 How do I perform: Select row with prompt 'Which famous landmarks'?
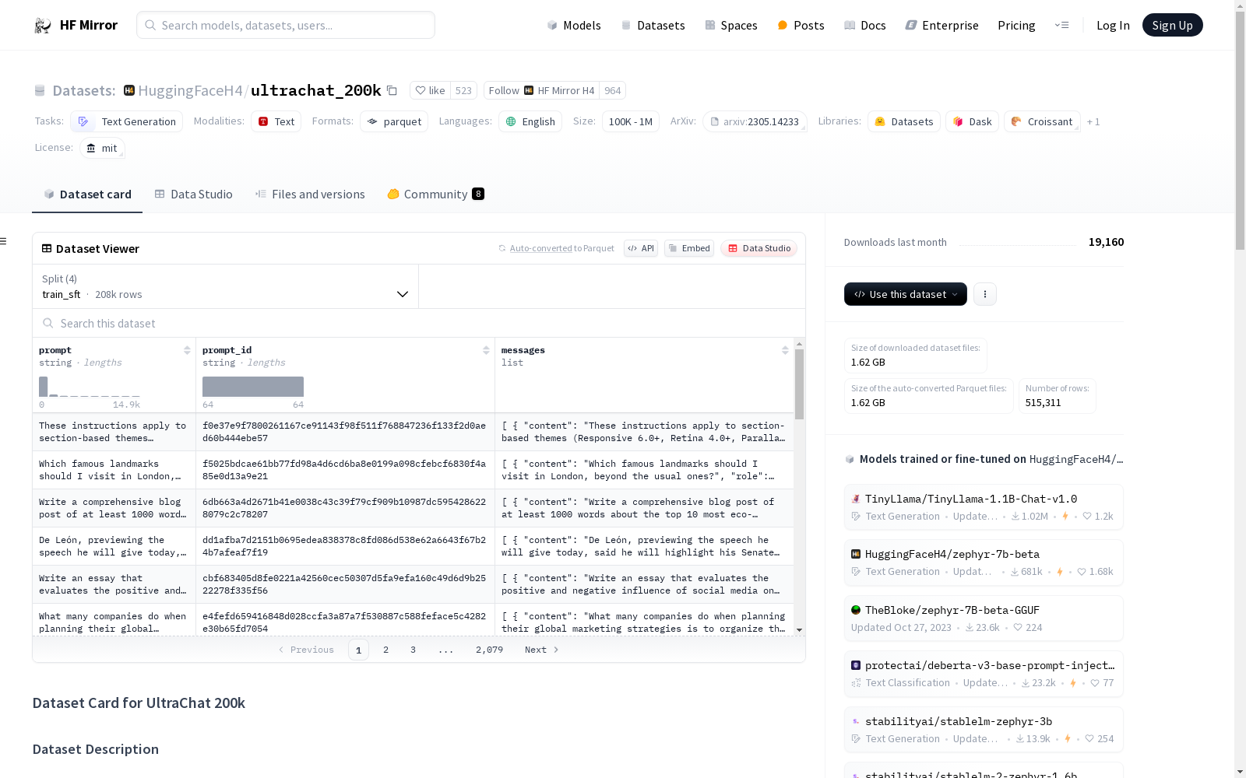[414, 470]
